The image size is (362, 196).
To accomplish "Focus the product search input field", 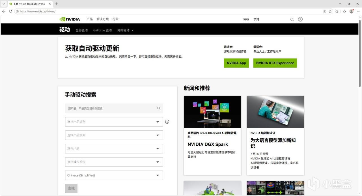I will click(x=114, y=108).
